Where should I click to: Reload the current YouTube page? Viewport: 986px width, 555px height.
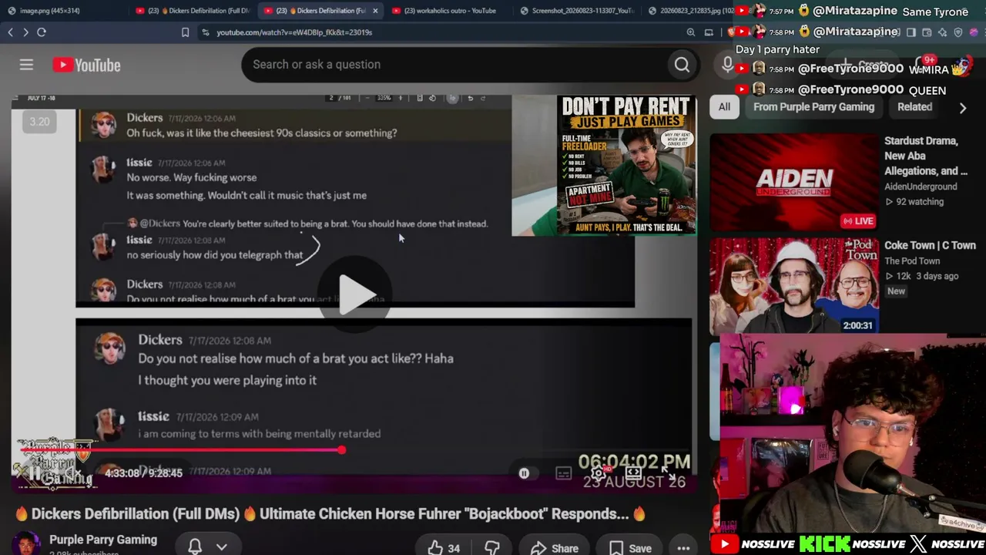pyautogui.click(x=42, y=32)
